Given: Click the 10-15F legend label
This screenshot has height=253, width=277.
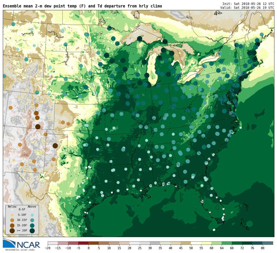Looking at the screenshot, I should coord(22,220).
